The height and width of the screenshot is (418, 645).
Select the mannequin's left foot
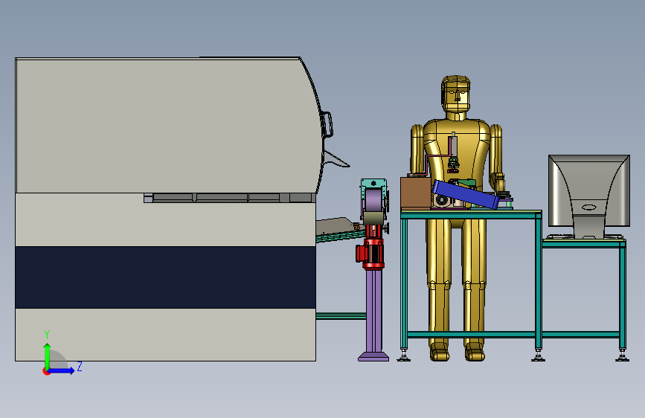[x=475, y=352]
